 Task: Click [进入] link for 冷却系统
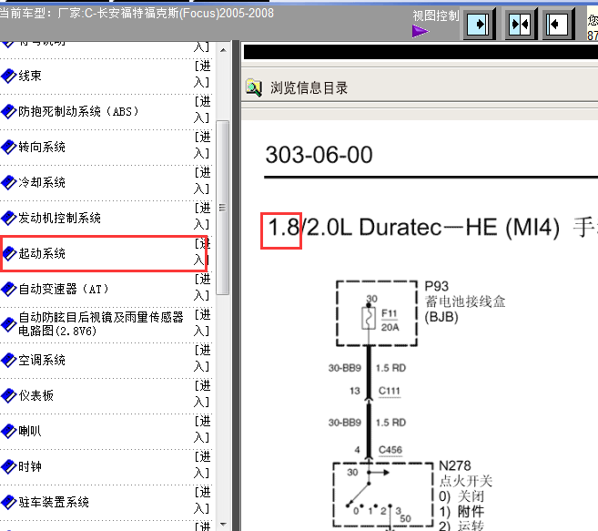coord(202,180)
